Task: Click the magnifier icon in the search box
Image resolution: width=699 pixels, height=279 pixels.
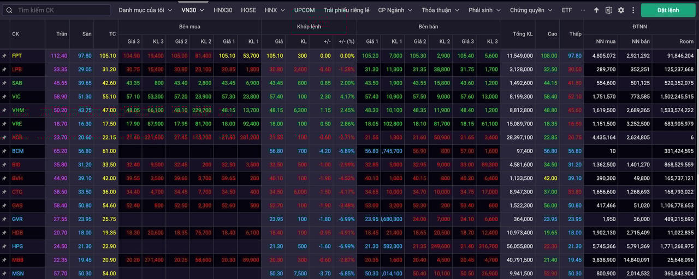Action: [9, 10]
